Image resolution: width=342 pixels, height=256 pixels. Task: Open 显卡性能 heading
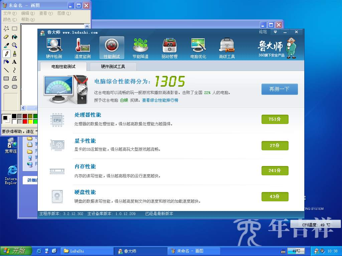85,141
